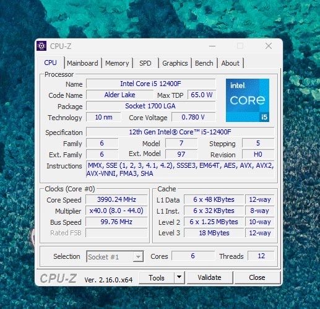
Task: Select the Specification text field
Action: point(180,132)
